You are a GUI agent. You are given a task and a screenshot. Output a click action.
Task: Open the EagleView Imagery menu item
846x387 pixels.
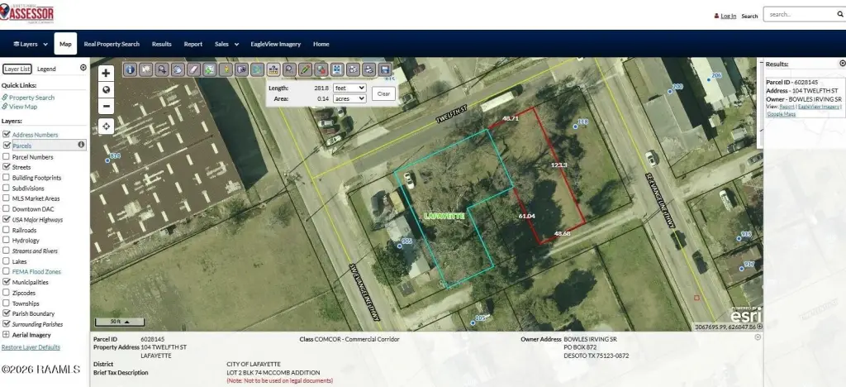click(x=276, y=45)
